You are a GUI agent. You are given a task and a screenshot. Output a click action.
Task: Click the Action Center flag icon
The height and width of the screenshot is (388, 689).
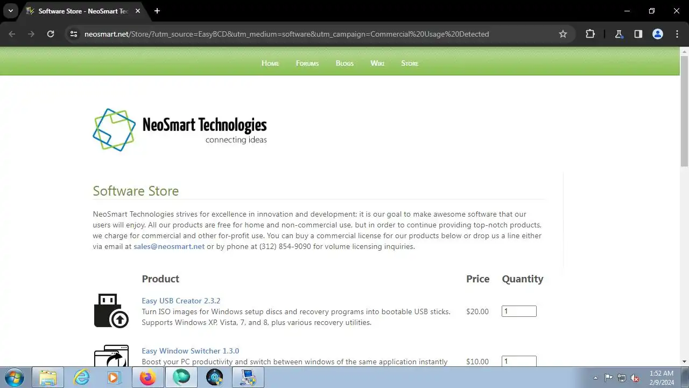(x=608, y=378)
